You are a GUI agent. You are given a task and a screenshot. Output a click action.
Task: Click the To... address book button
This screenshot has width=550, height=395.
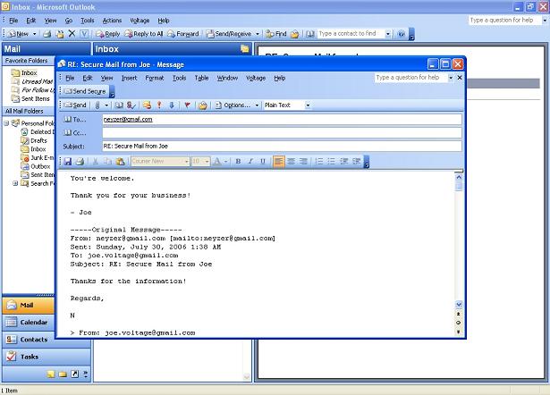(75, 120)
